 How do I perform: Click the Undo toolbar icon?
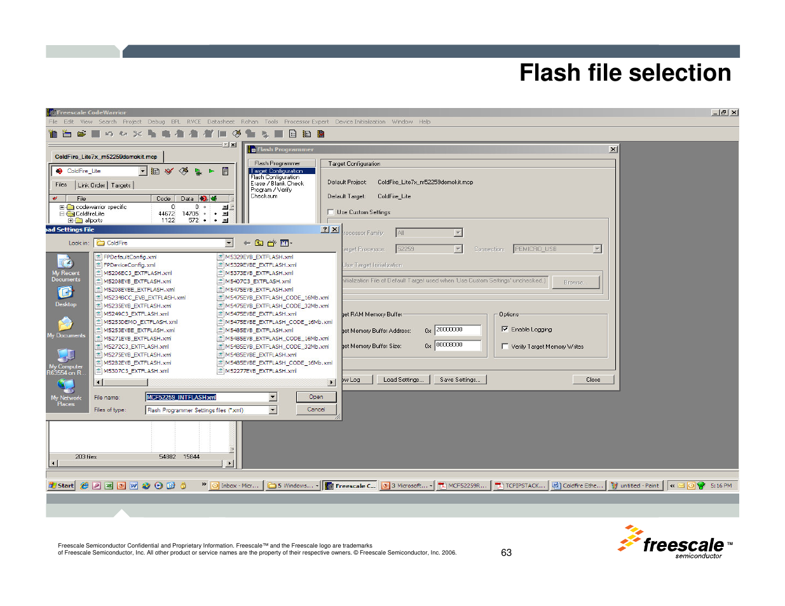pyautogui.click(x=109, y=134)
